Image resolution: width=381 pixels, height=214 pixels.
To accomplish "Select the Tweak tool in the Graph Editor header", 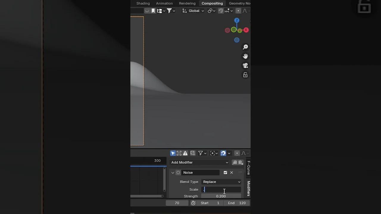I will [x=173, y=153].
